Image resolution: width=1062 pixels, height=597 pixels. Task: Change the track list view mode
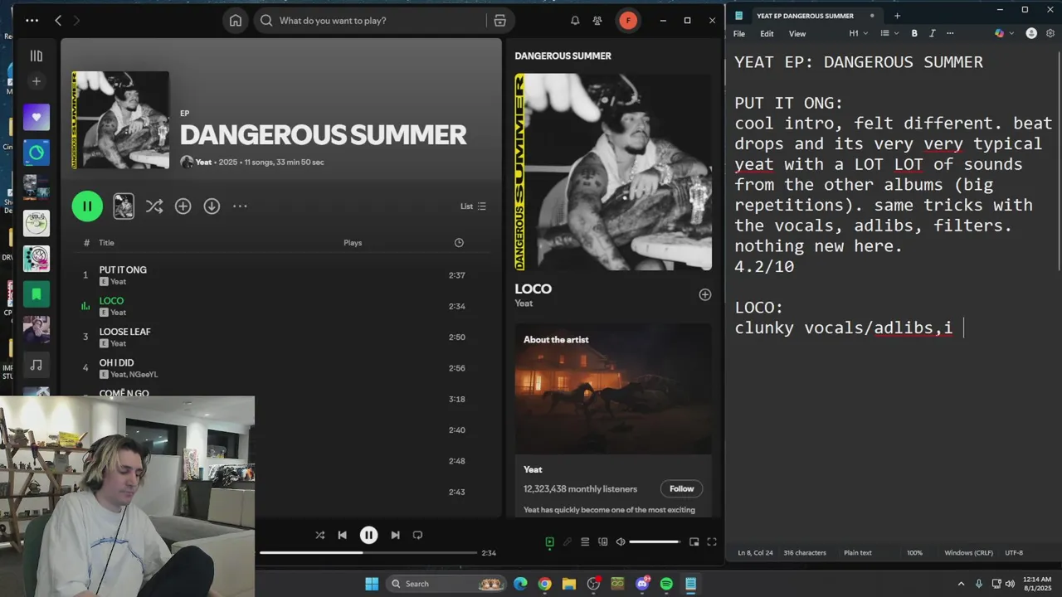[473, 206]
